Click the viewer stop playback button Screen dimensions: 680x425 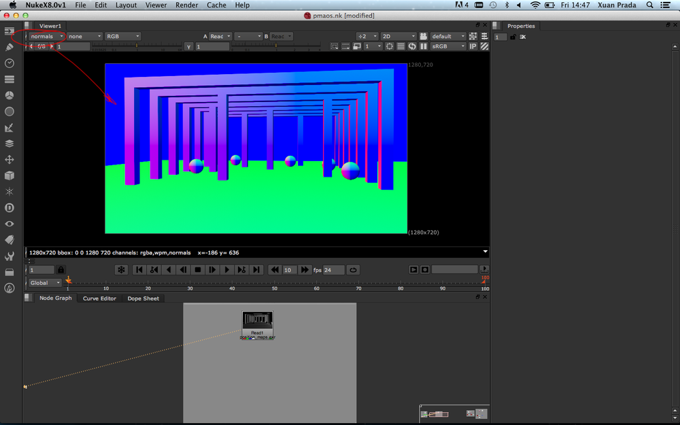(x=198, y=270)
